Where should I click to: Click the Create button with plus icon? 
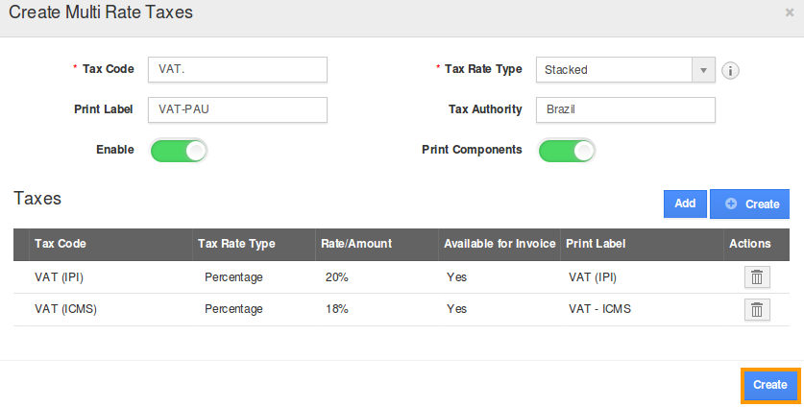pos(749,204)
